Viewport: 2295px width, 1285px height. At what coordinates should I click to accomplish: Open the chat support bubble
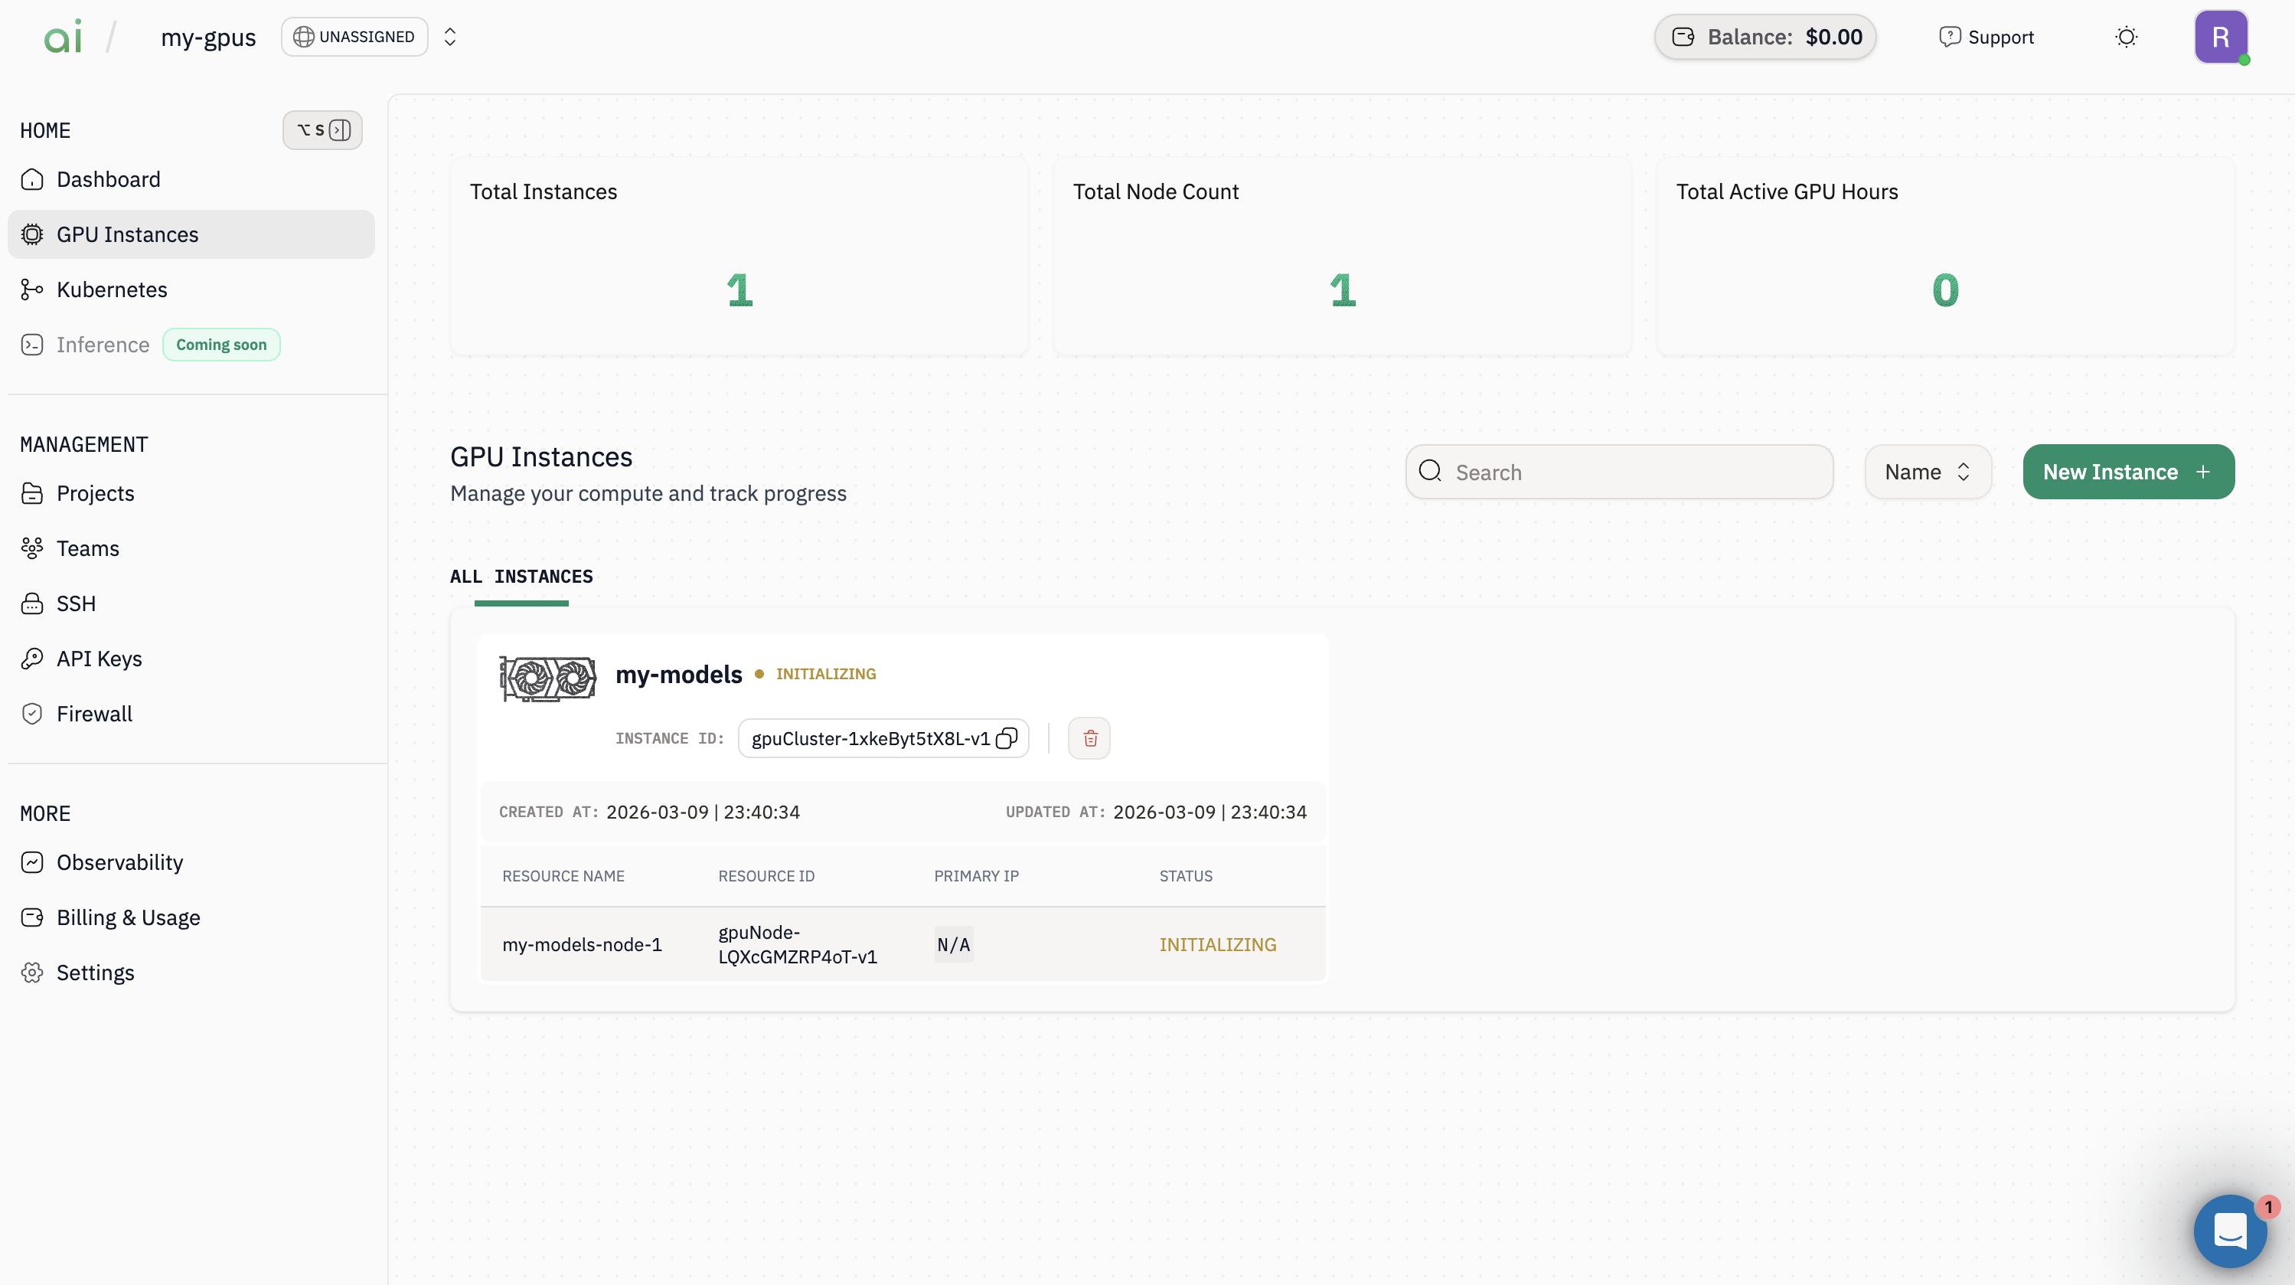[2229, 1231]
